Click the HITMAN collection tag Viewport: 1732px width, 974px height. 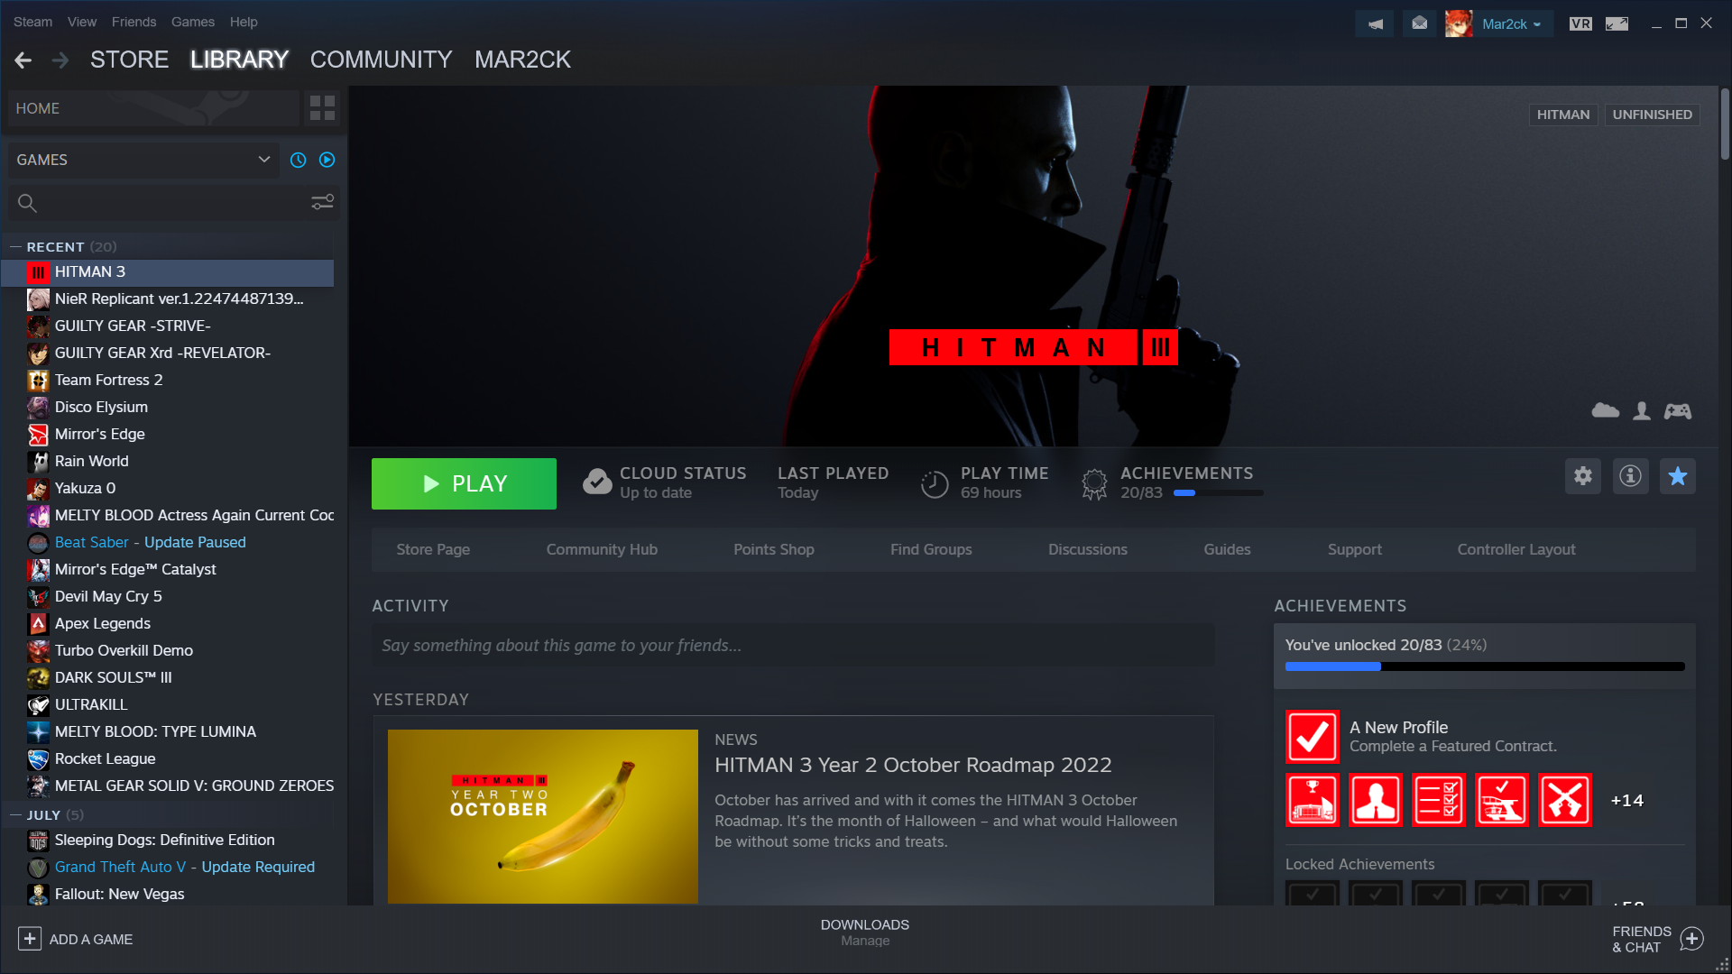[x=1563, y=115]
